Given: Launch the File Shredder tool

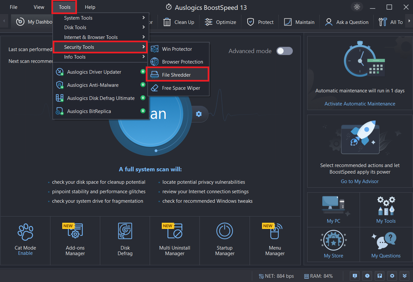Looking at the screenshot, I should [178, 75].
